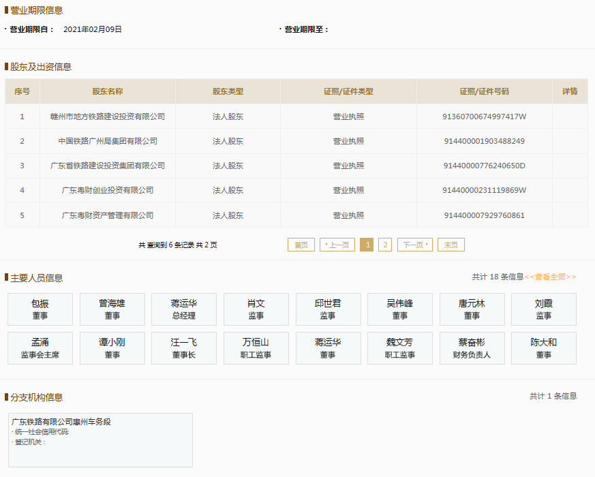
Task: Click shareholder 广东粤财创业投资有限公司
Action: click(x=108, y=190)
